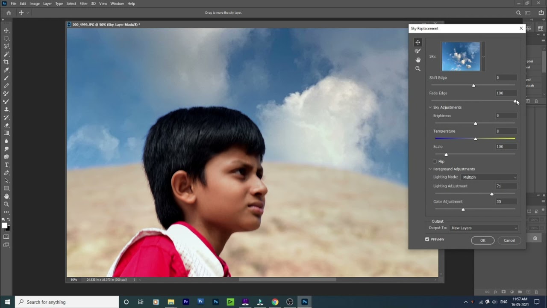547x308 pixels.
Task: Select the Magic Wand tool
Action: [x=6, y=54]
